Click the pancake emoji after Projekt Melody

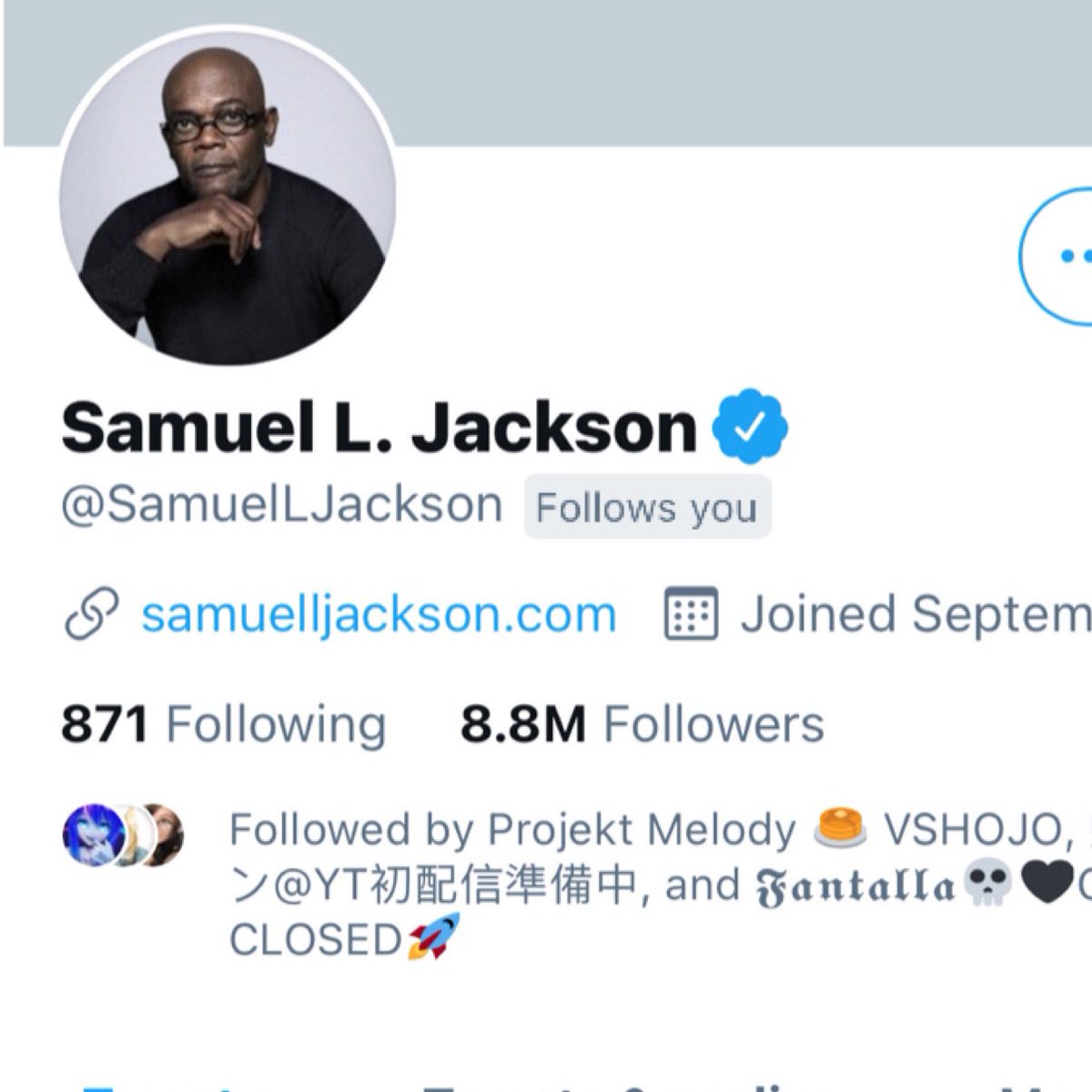(x=839, y=829)
